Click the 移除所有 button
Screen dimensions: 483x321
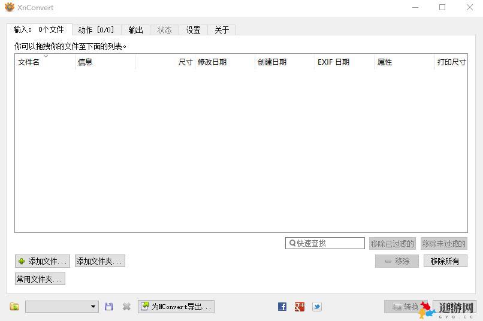(x=445, y=261)
